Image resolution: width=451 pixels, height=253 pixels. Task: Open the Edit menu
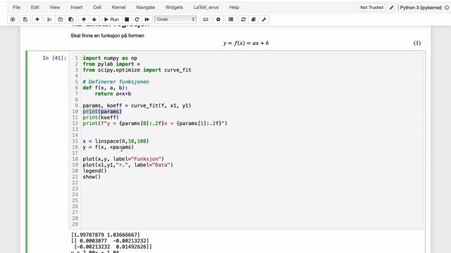coord(35,7)
